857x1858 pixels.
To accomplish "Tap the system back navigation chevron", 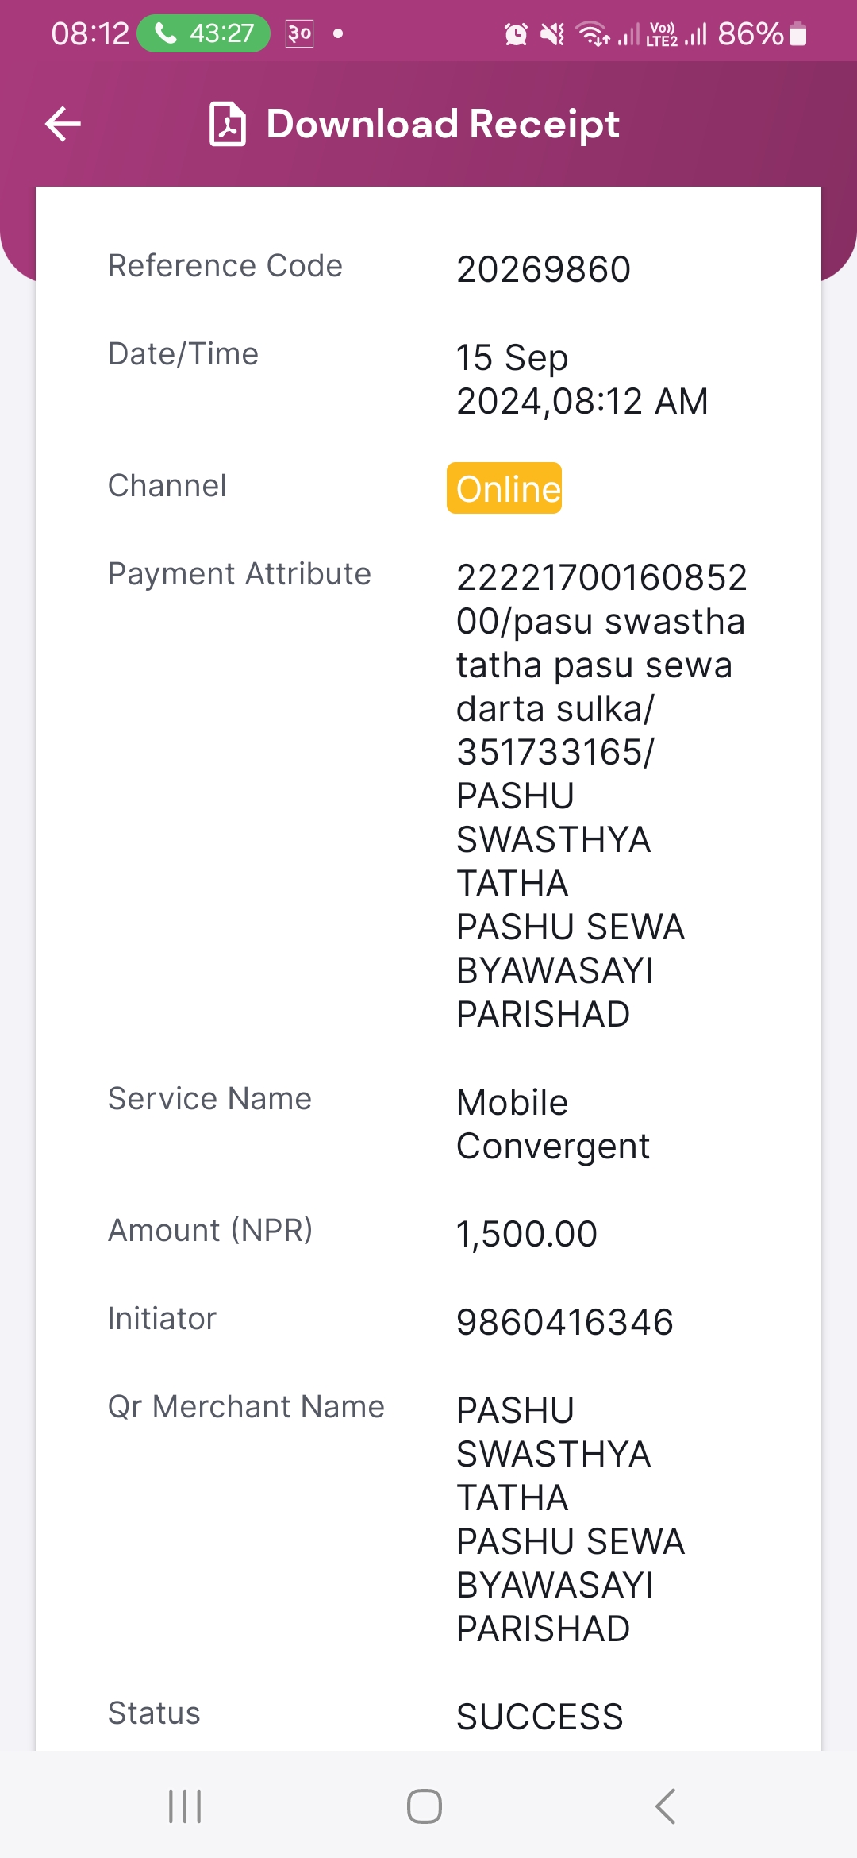I will coord(665,1806).
